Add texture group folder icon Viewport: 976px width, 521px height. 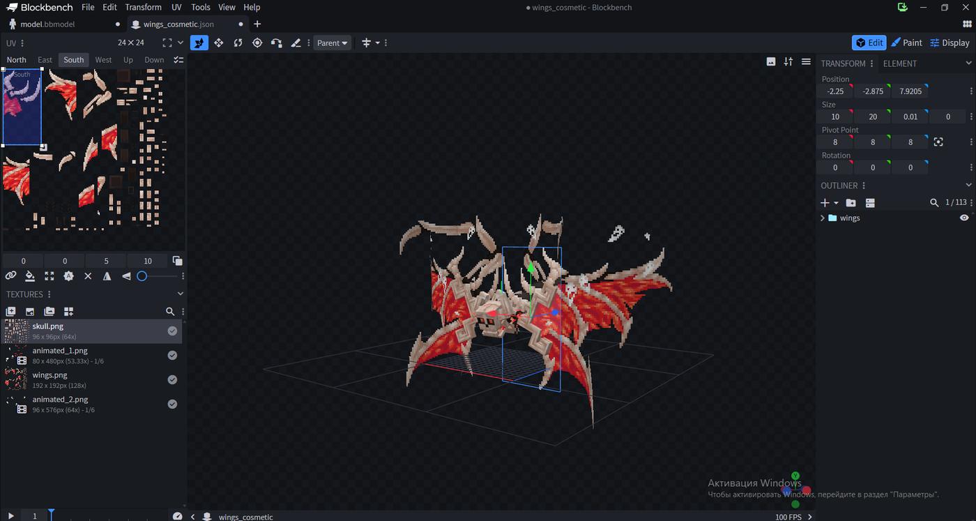click(x=49, y=312)
